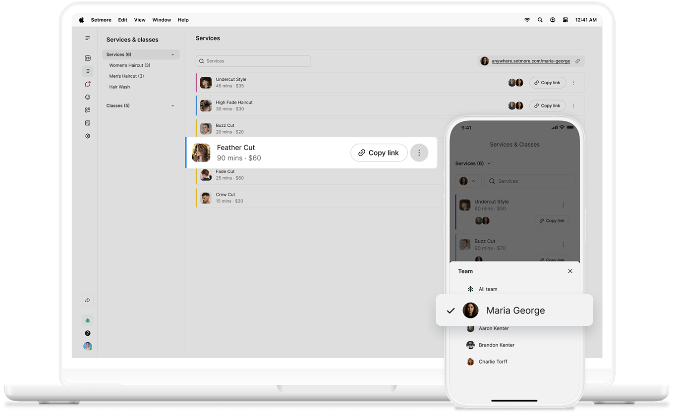Open the calendar icon in the sidebar
Image resolution: width=674 pixels, height=416 pixels.
[88, 58]
